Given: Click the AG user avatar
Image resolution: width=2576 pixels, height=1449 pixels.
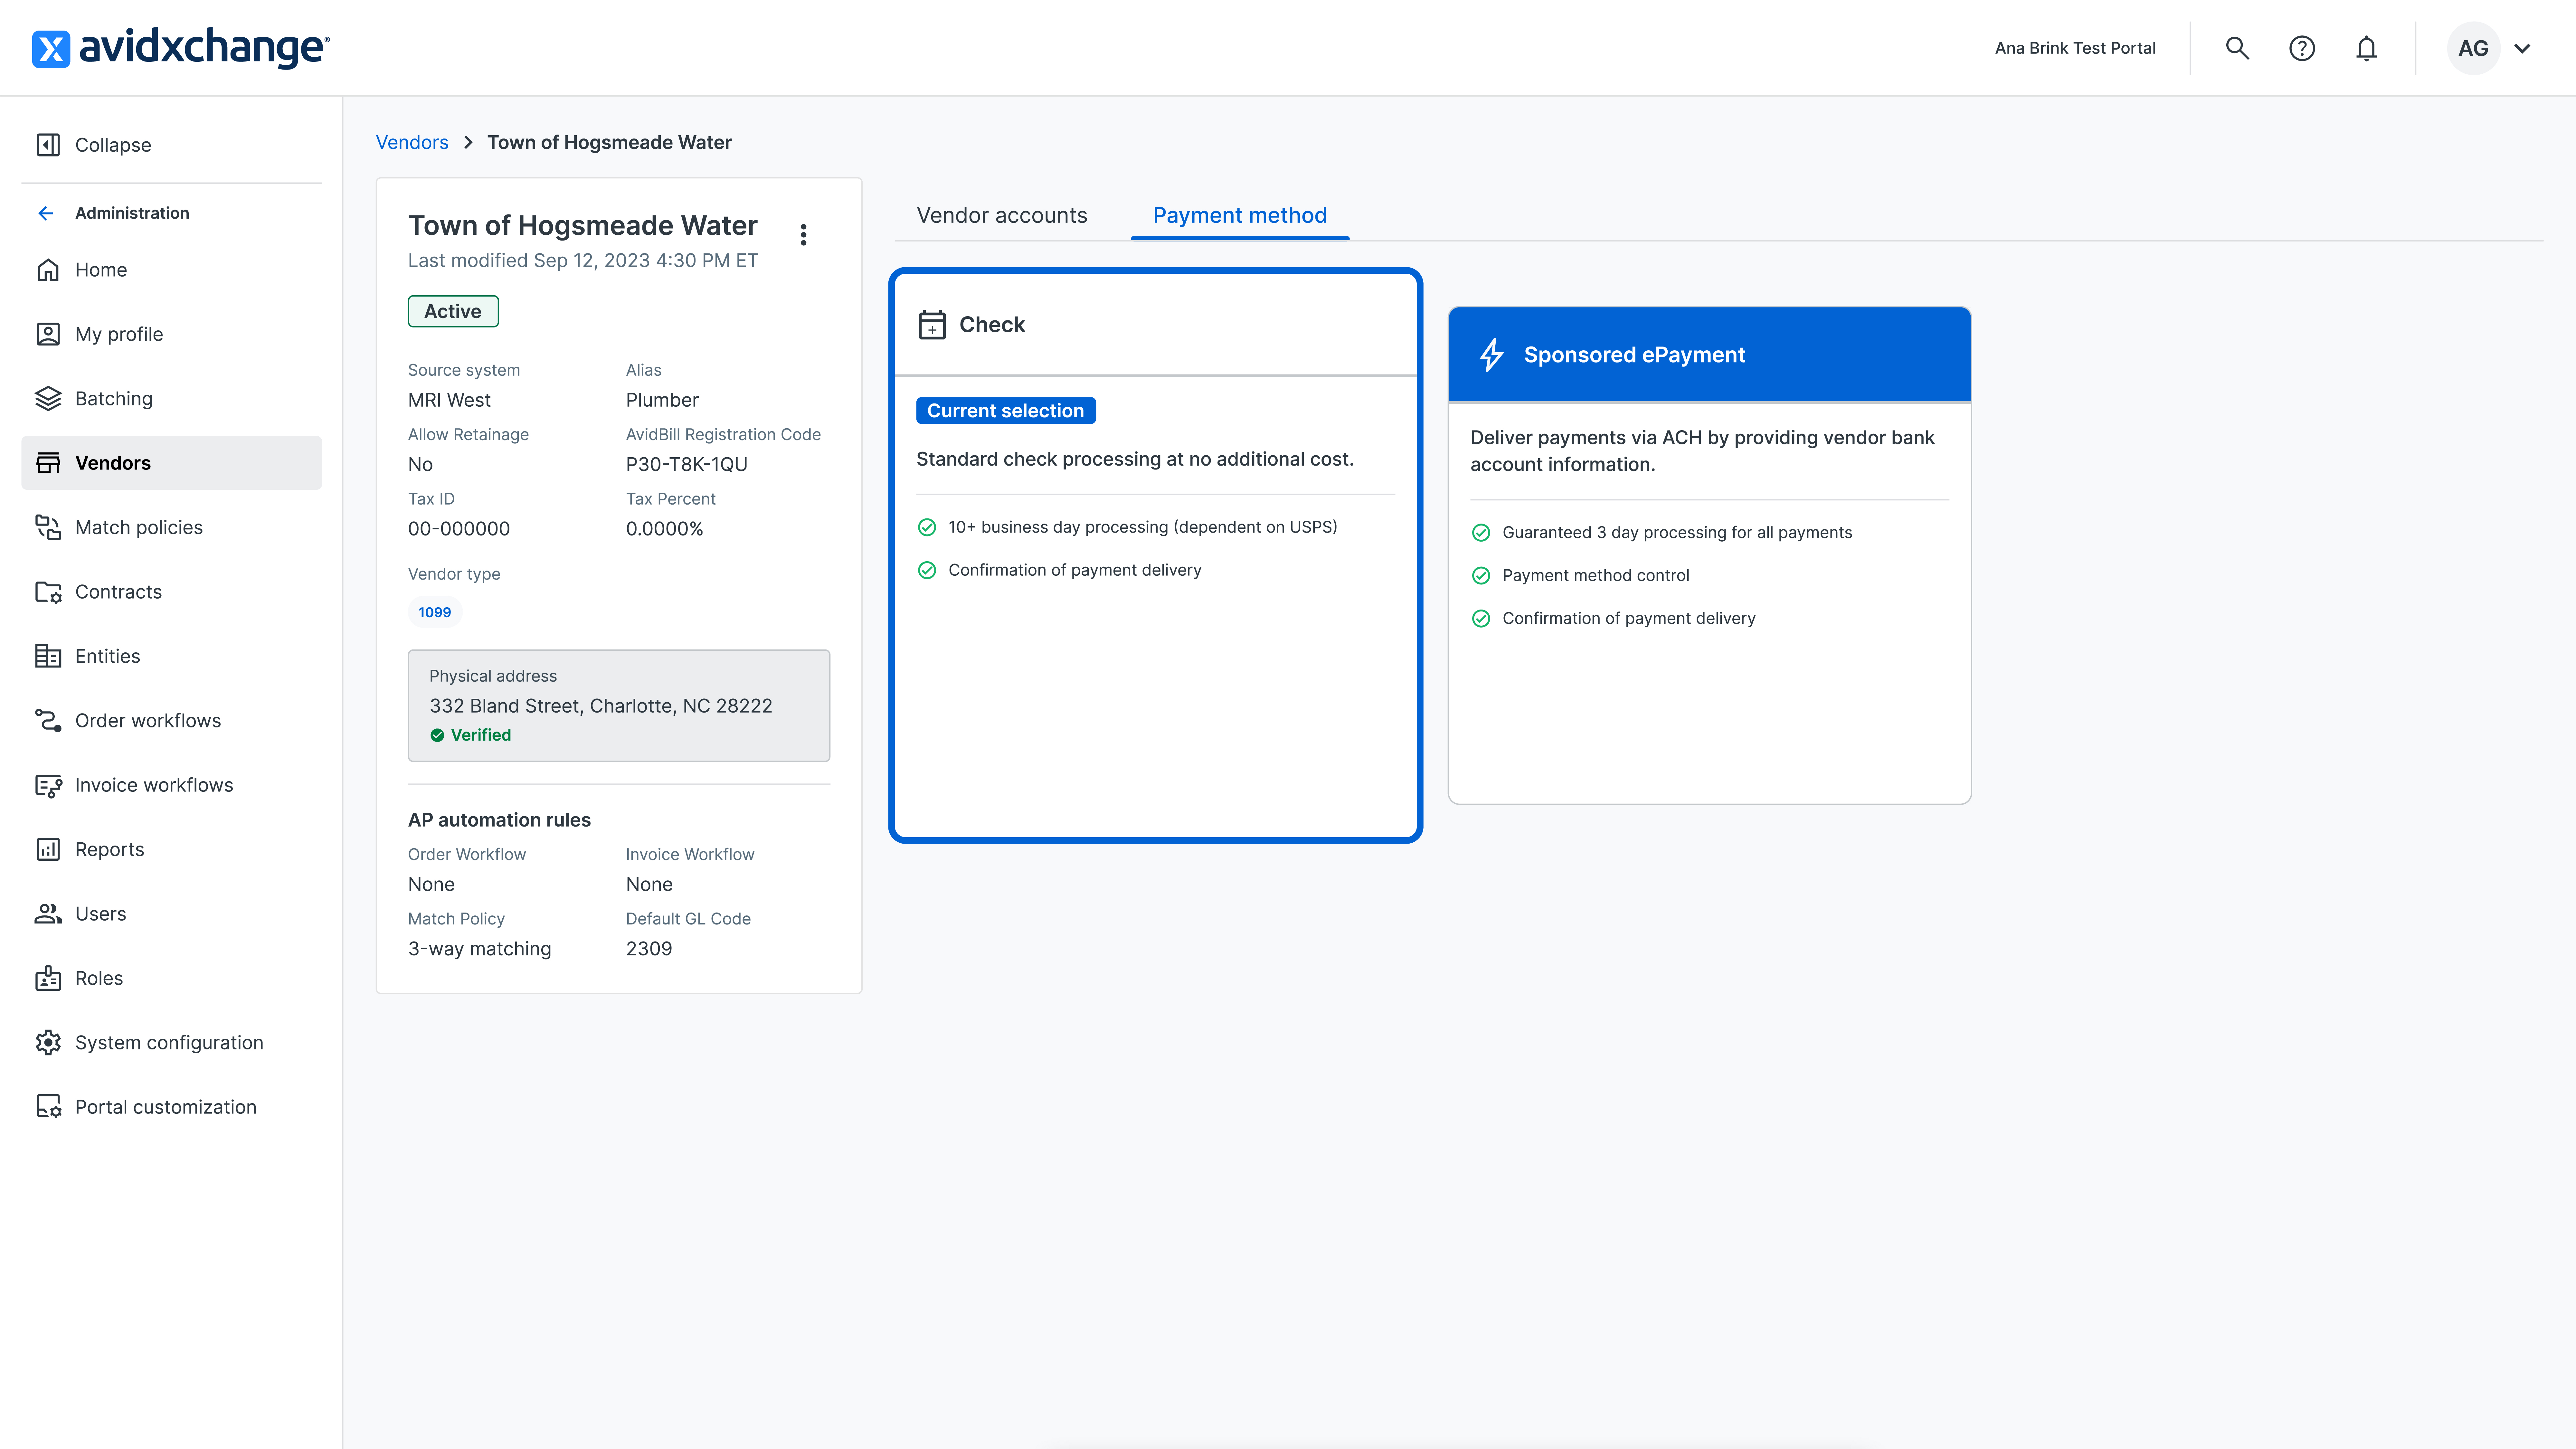Looking at the screenshot, I should (x=2473, y=48).
